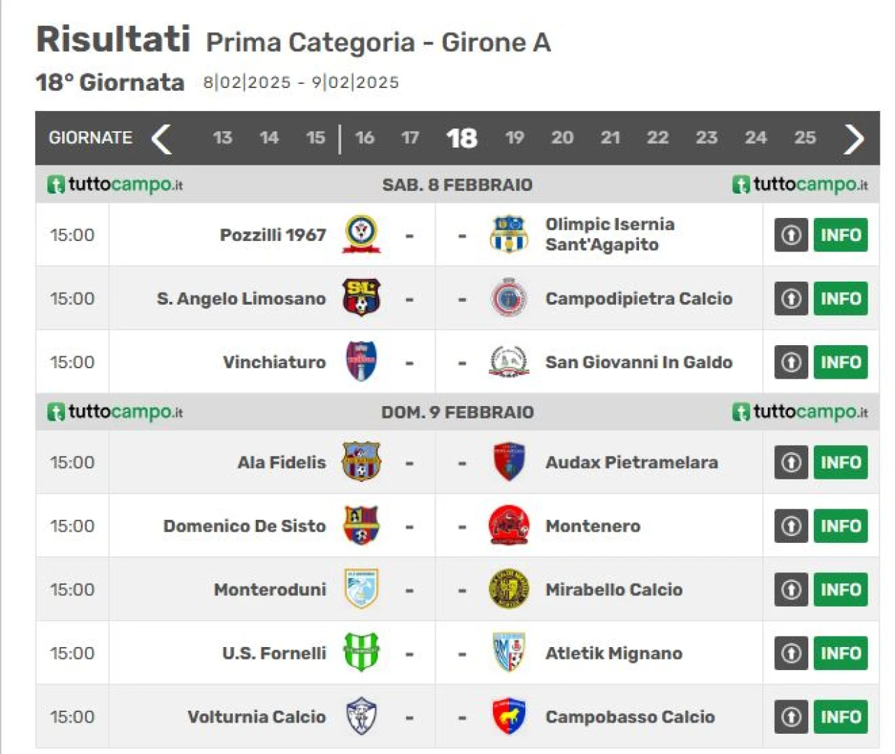Click the arrow icon on the Ala Fidelis row
The image size is (895, 754).
pyautogui.click(x=791, y=462)
